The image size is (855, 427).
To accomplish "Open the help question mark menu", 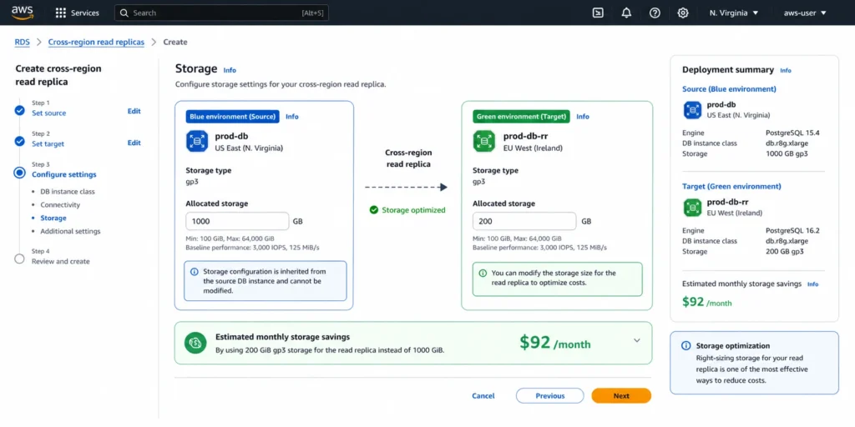I will (x=655, y=13).
